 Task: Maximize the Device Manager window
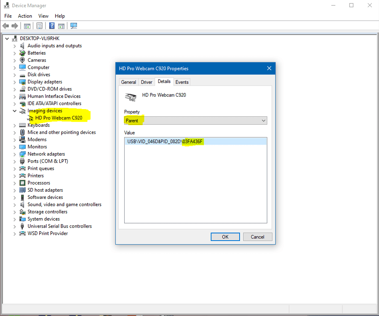pos(351,5)
